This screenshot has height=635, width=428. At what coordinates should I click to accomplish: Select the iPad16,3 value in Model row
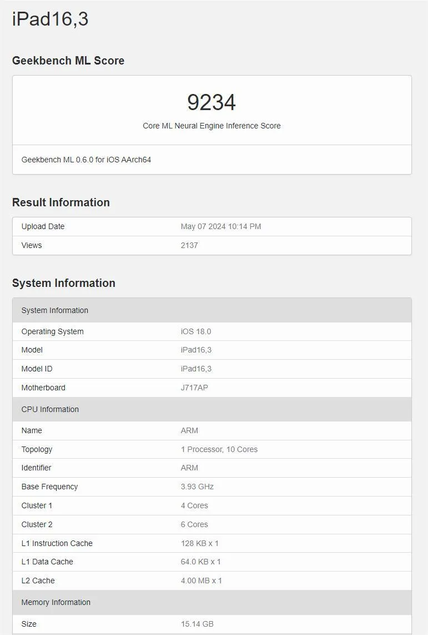[196, 350]
